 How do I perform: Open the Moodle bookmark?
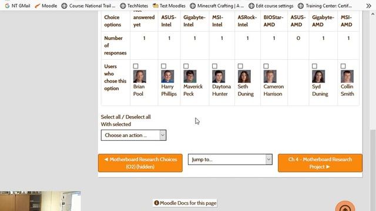pos(46,6)
